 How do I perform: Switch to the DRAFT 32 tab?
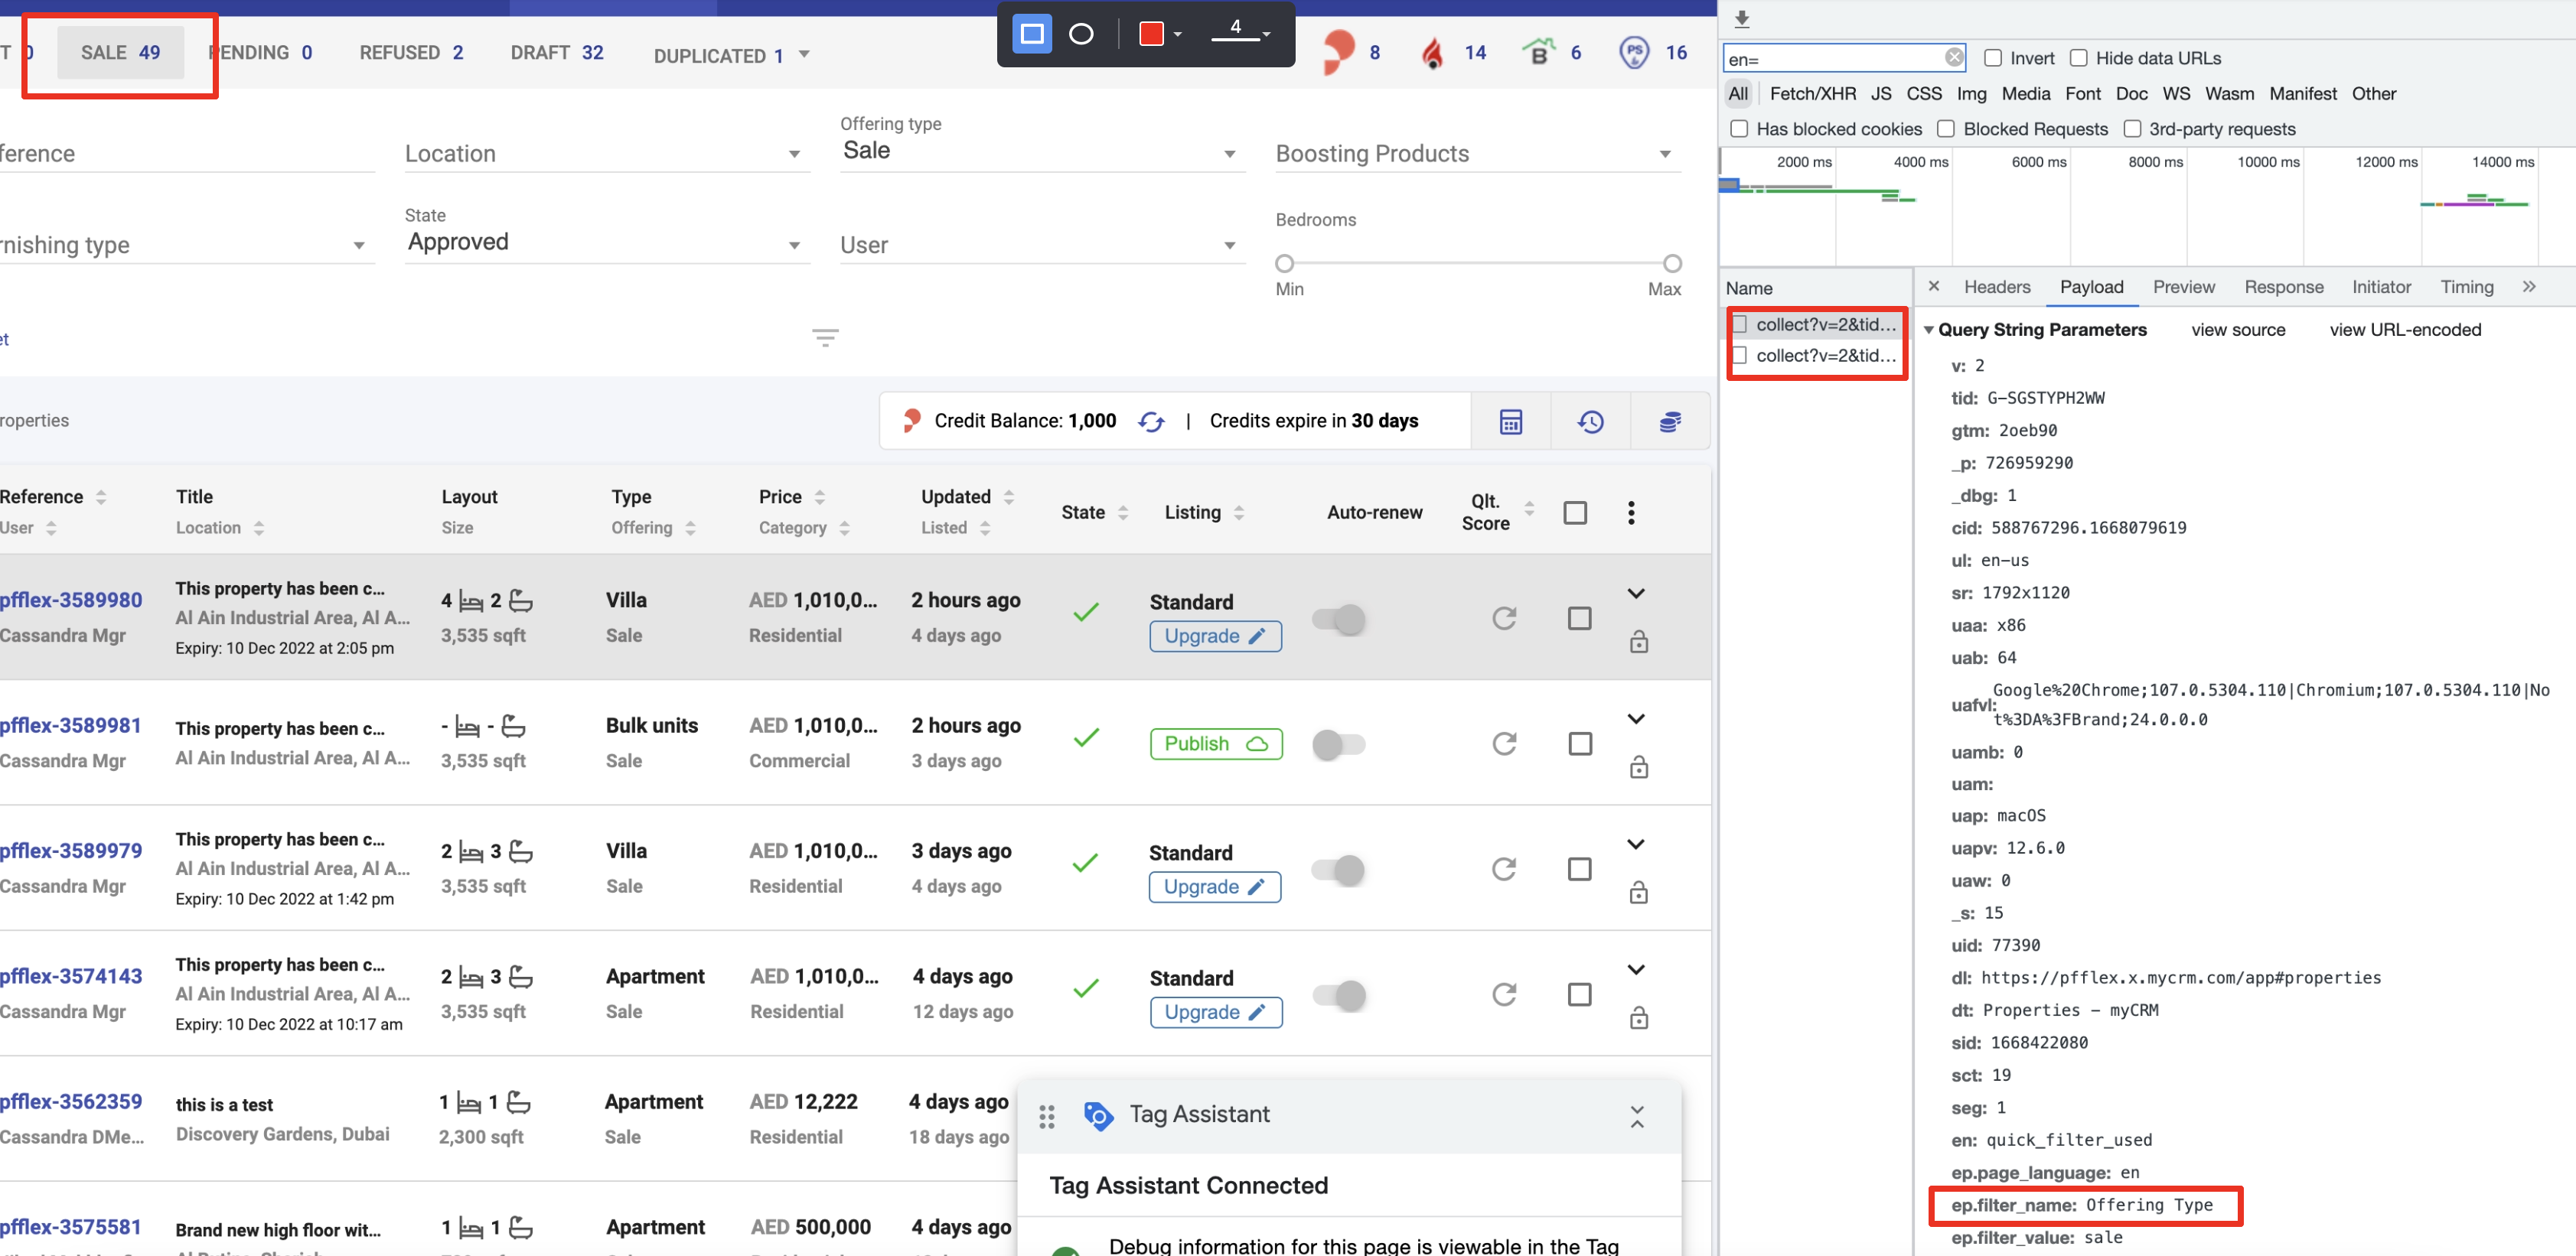557,53
